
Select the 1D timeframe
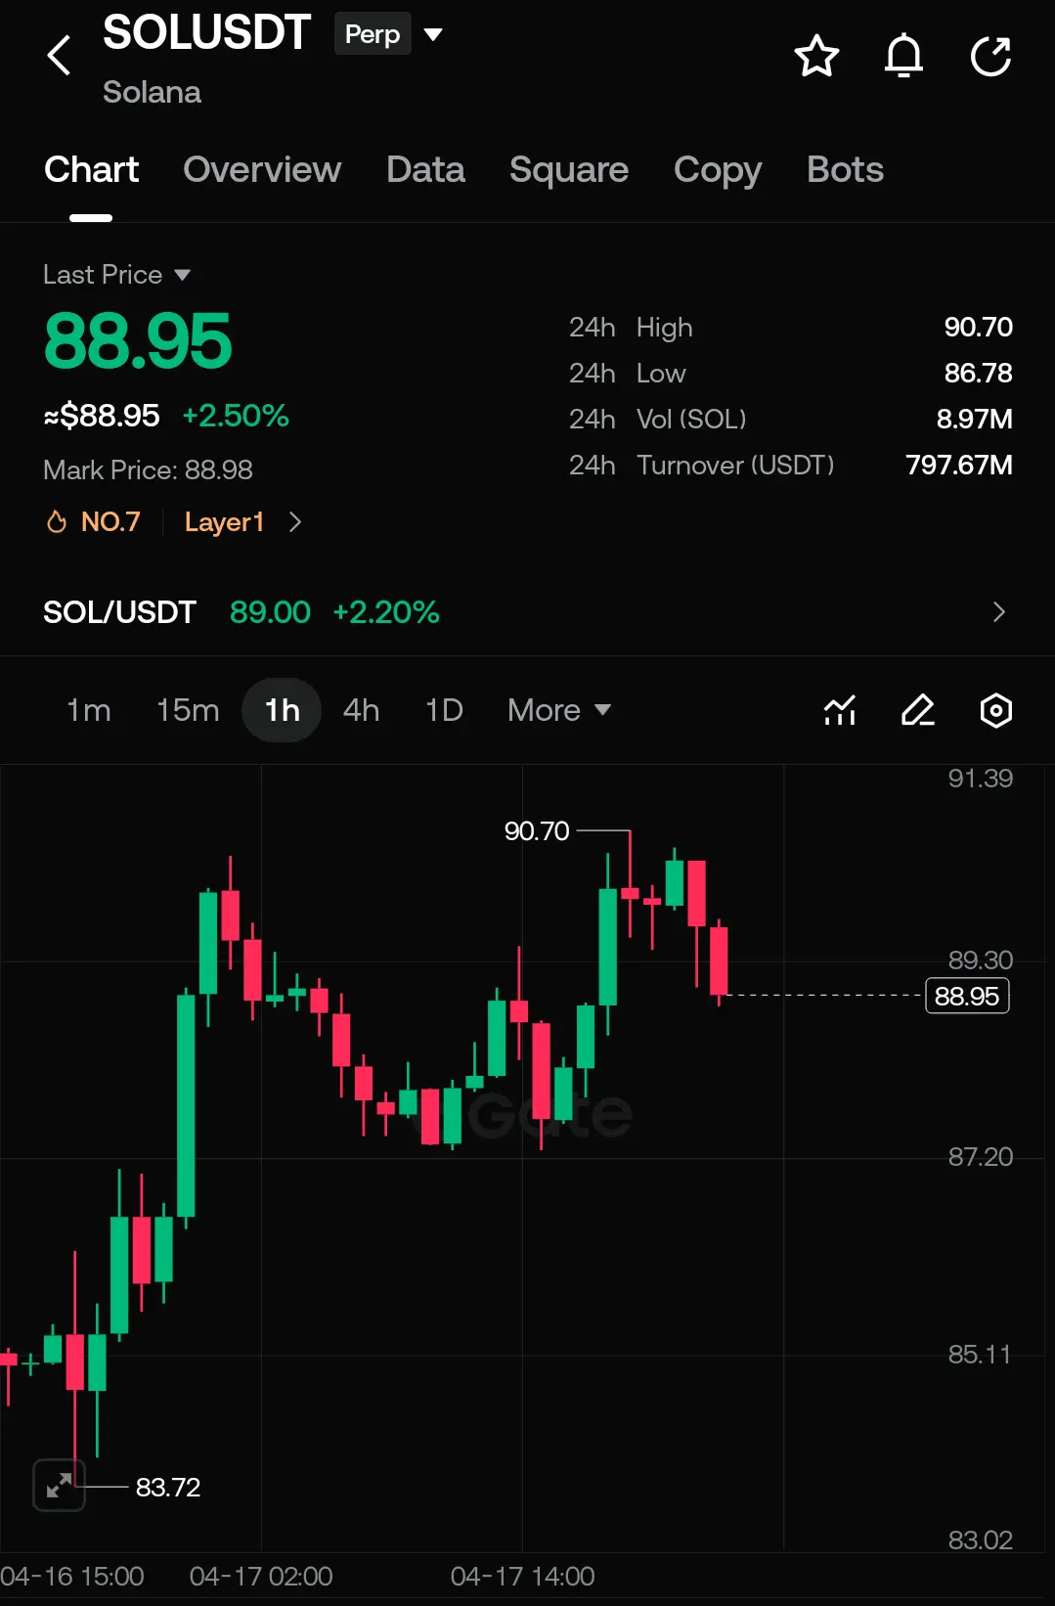coord(444,710)
